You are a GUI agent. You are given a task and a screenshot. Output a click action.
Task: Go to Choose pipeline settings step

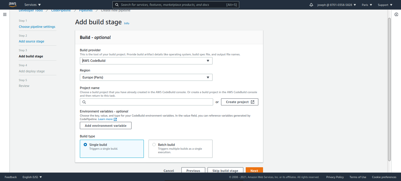tap(37, 27)
